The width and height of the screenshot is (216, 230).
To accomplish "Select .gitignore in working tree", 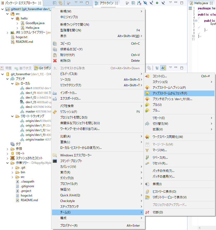I will pyautogui.click(x=27, y=186).
